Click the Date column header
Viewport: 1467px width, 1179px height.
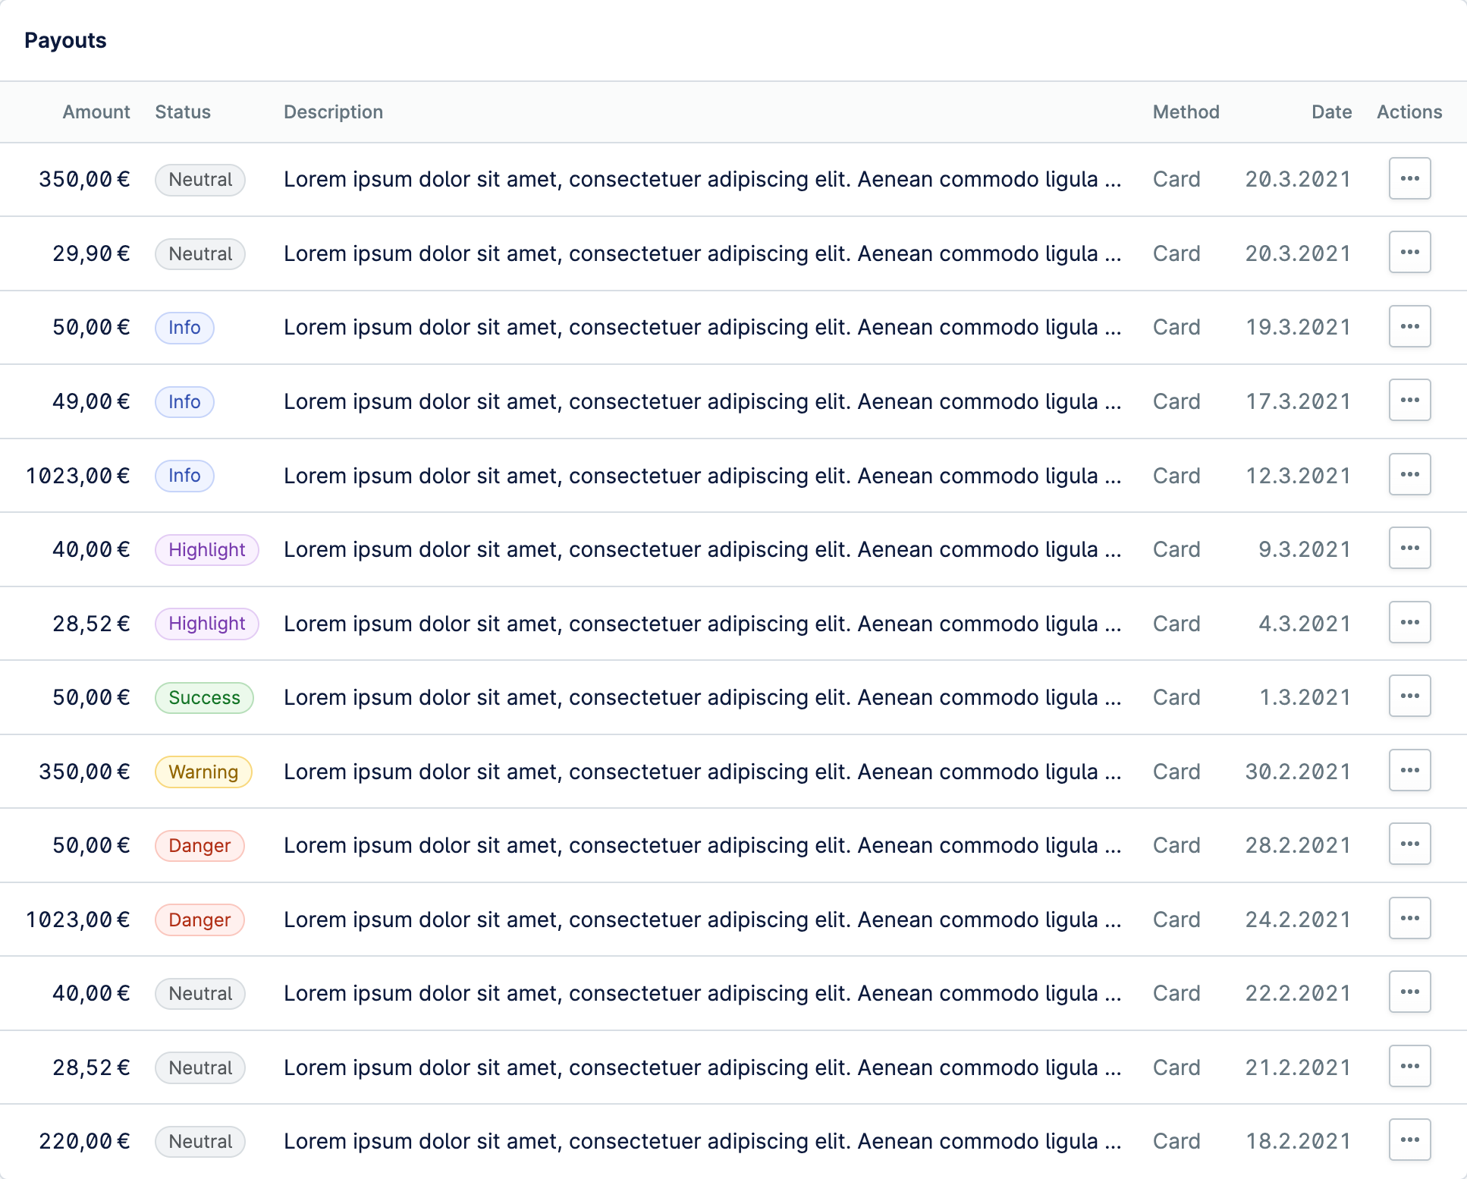pos(1331,112)
